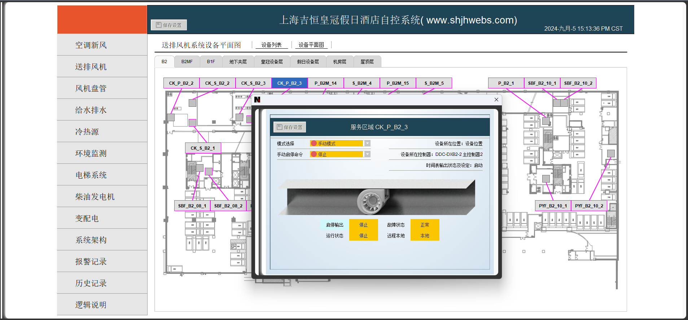
Task: Open 给水排水 in the sidebar
Action: click(x=102, y=110)
